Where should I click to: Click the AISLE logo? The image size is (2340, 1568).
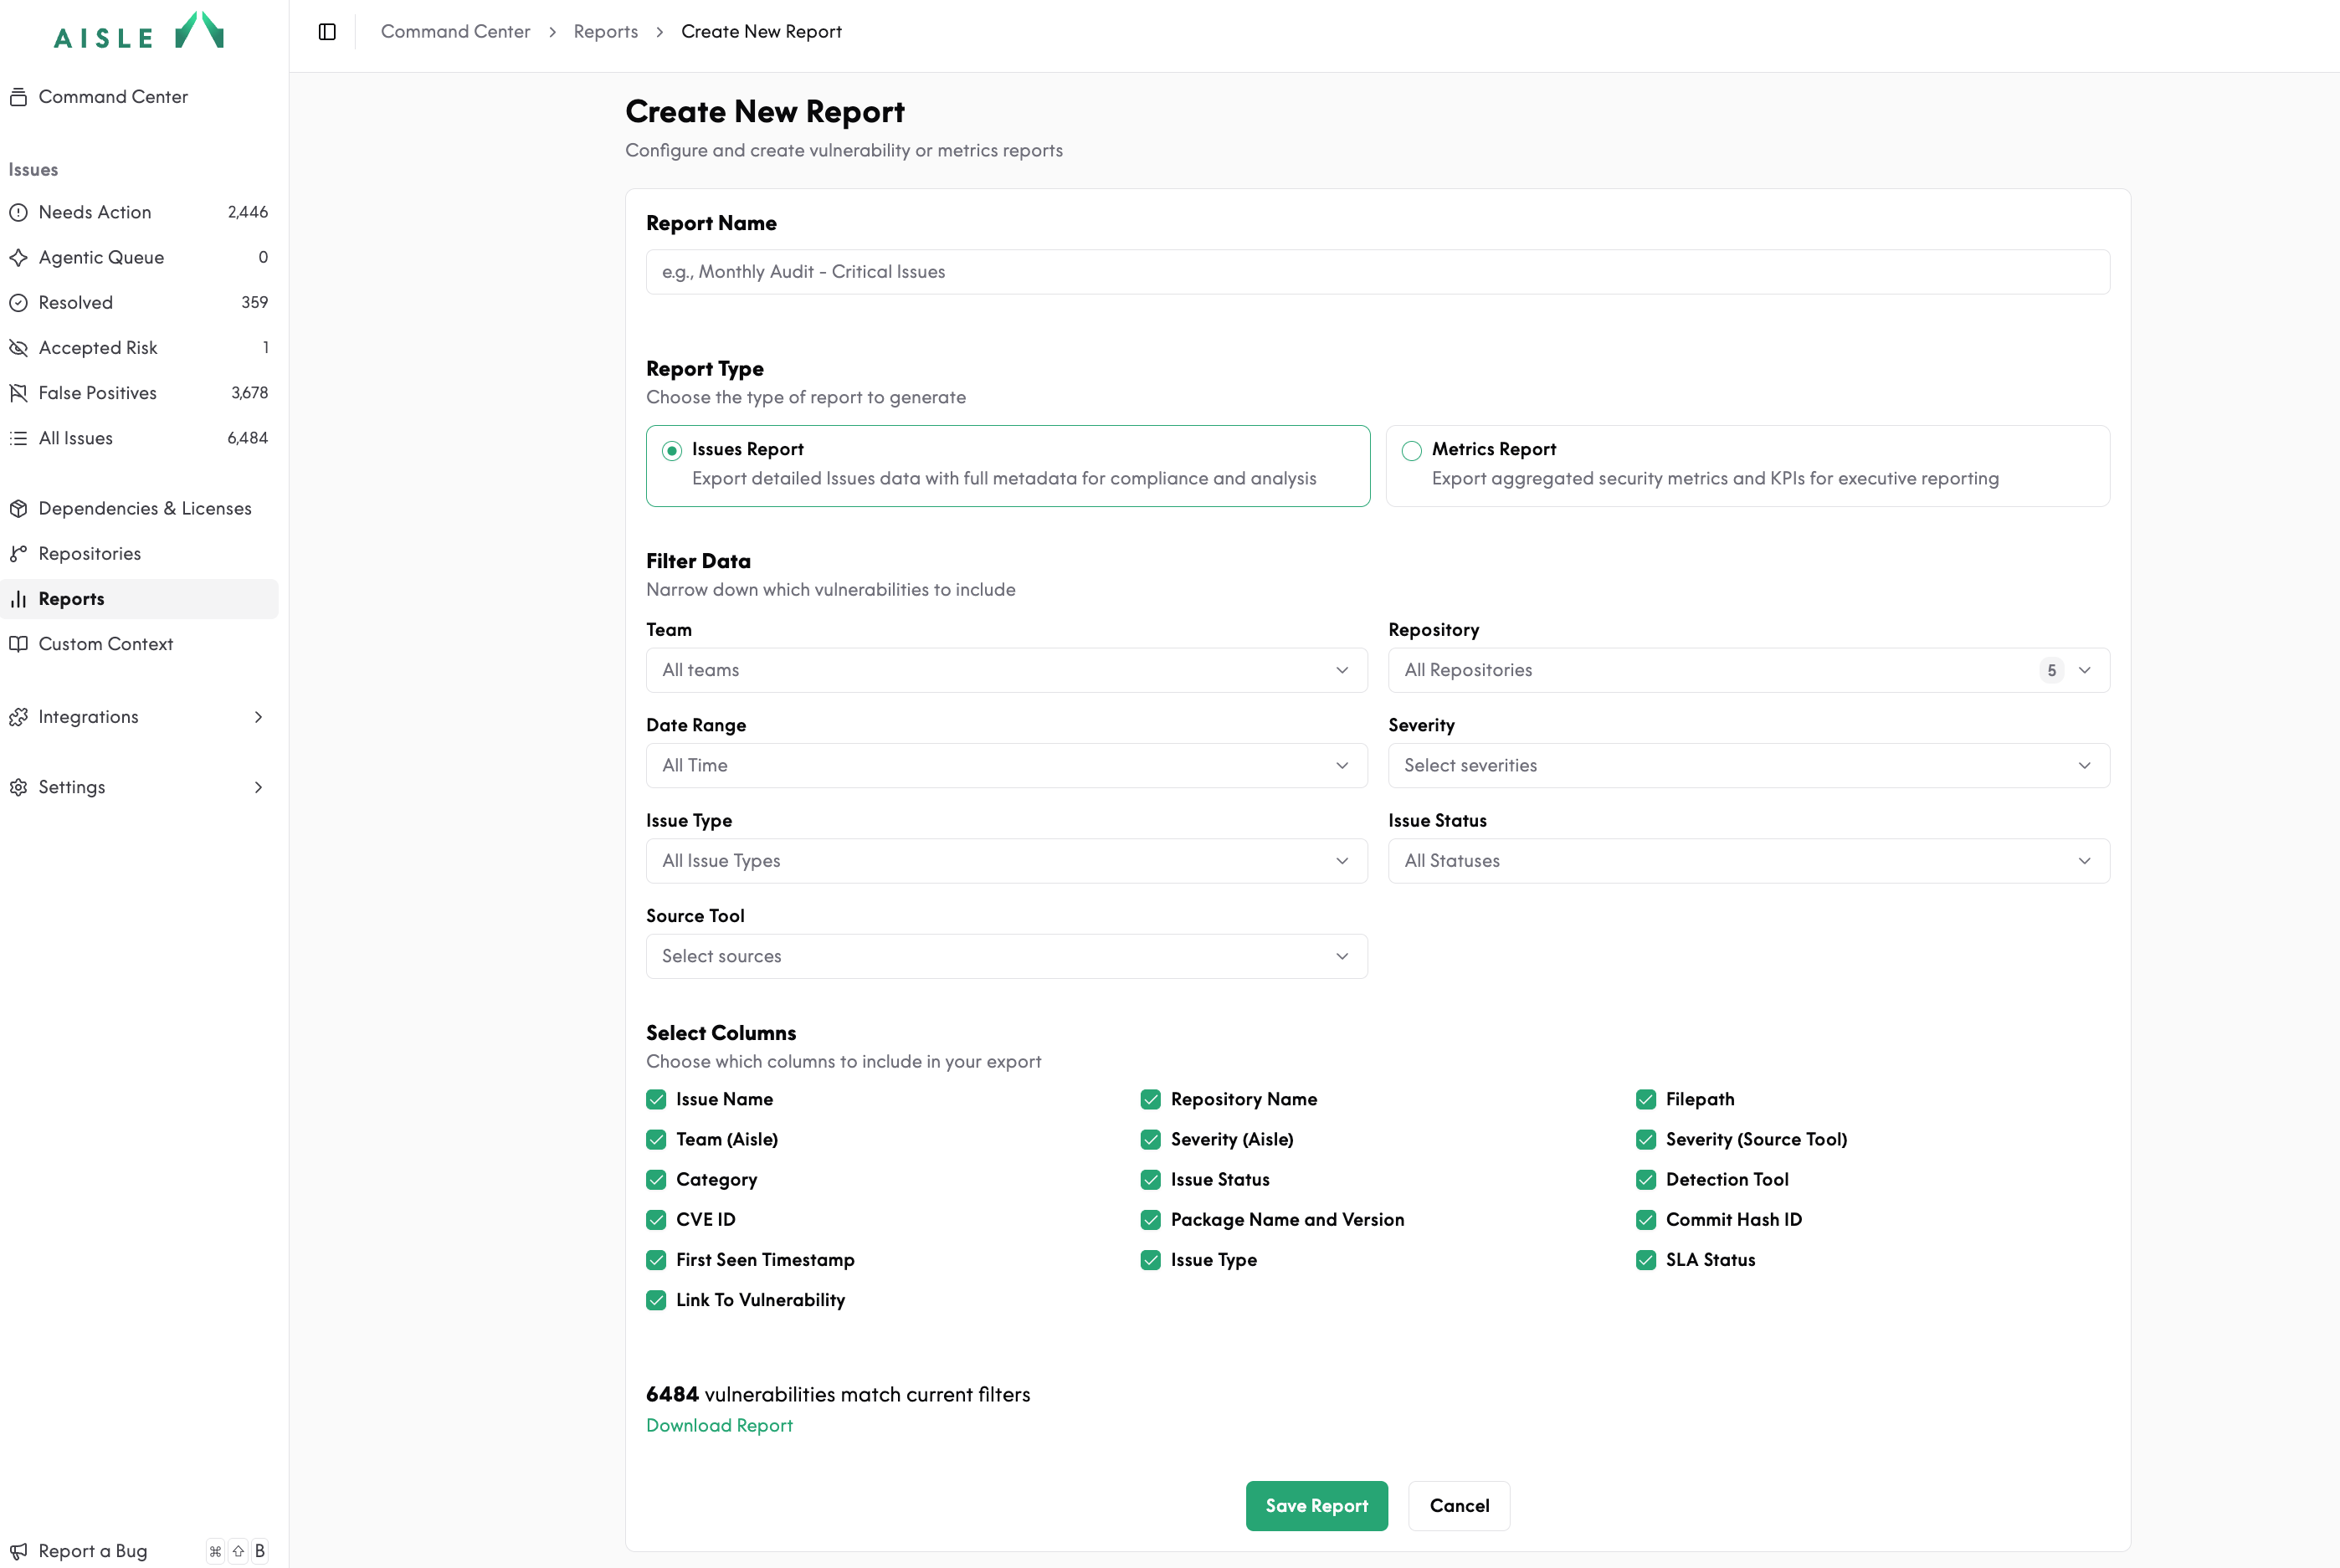139,31
